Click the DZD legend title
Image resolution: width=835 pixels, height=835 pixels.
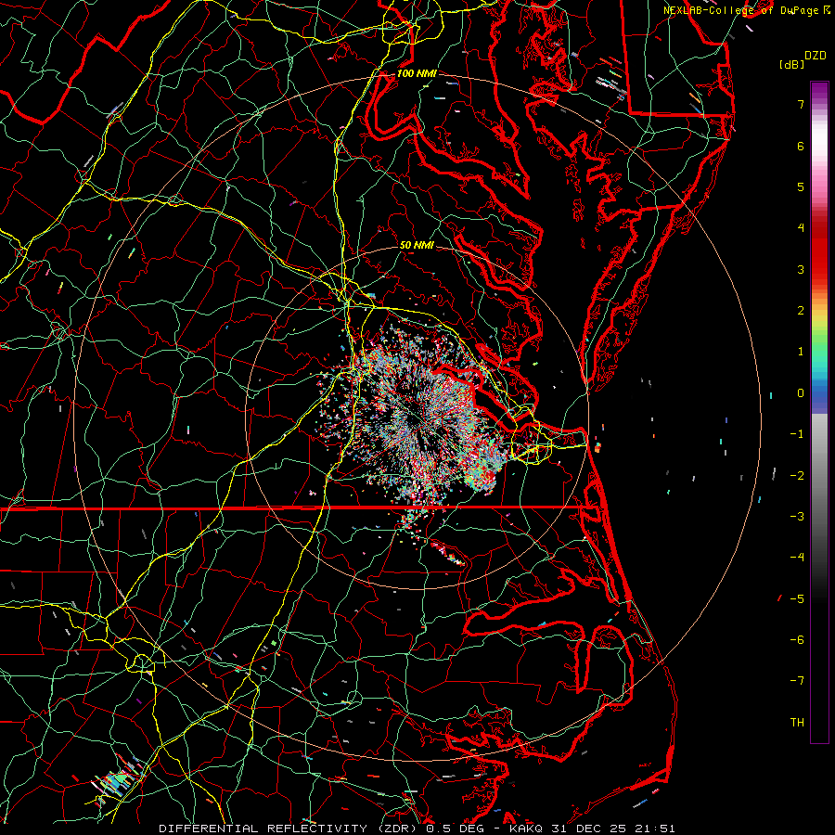click(816, 56)
